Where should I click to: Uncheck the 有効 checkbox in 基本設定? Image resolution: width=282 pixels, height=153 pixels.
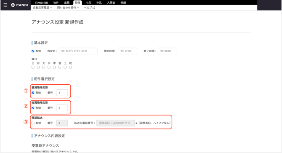pos(33,51)
